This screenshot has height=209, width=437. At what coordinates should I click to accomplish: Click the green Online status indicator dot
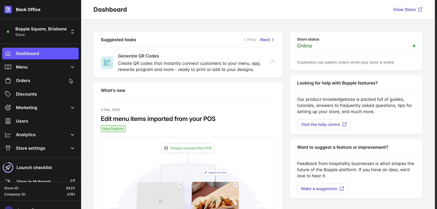tap(414, 45)
